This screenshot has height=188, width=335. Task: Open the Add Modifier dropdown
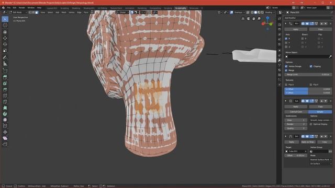pos(308,18)
